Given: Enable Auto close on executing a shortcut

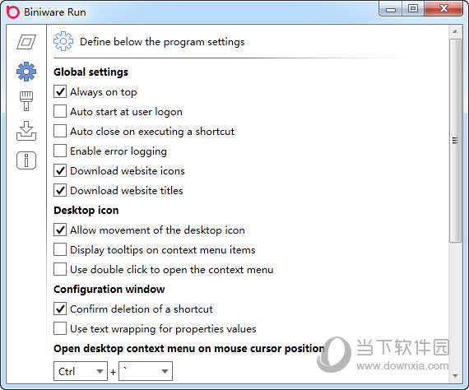Looking at the screenshot, I should click(60, 132).
